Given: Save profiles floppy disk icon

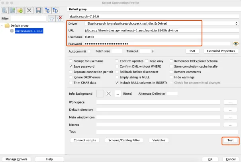Looking at the screenshot, I should coord(38,10).
